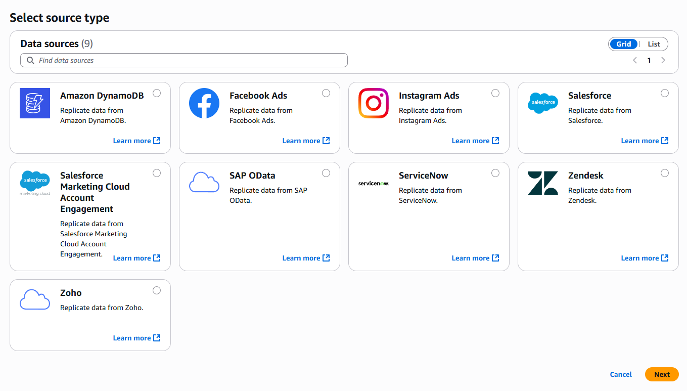Click external link icon on Amazon DynamoDB card
This screenshot has width=687, height=391.
coord(157,141)
